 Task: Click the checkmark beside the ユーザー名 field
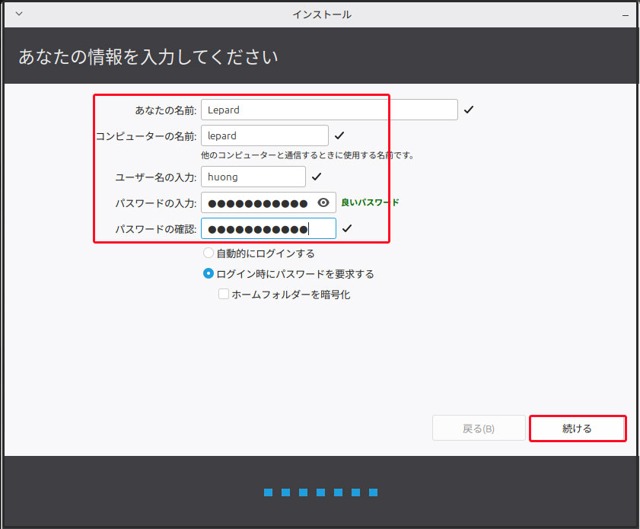pyautogui.click(x=317, y=177)
